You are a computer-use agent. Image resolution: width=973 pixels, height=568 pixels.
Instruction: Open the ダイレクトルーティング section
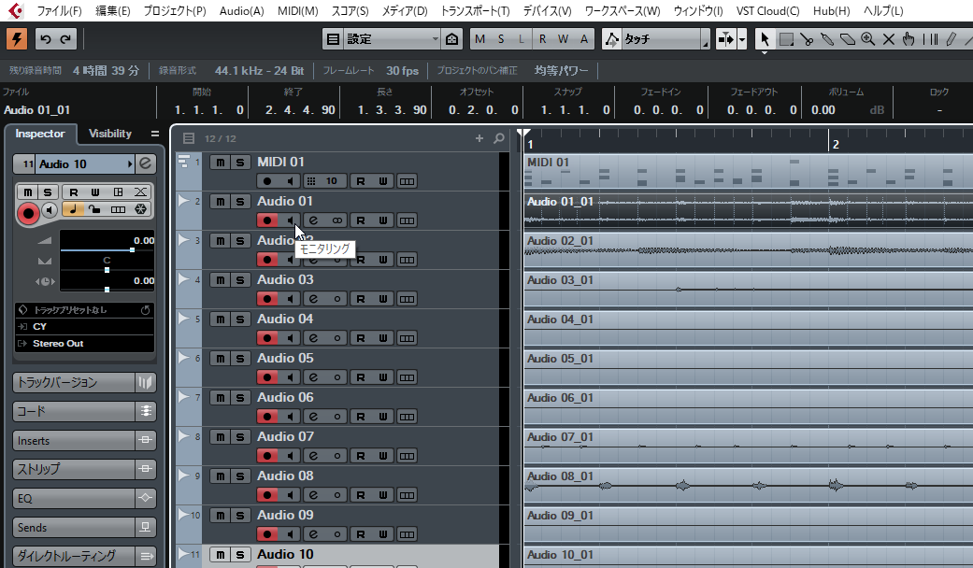pos(74,556)
